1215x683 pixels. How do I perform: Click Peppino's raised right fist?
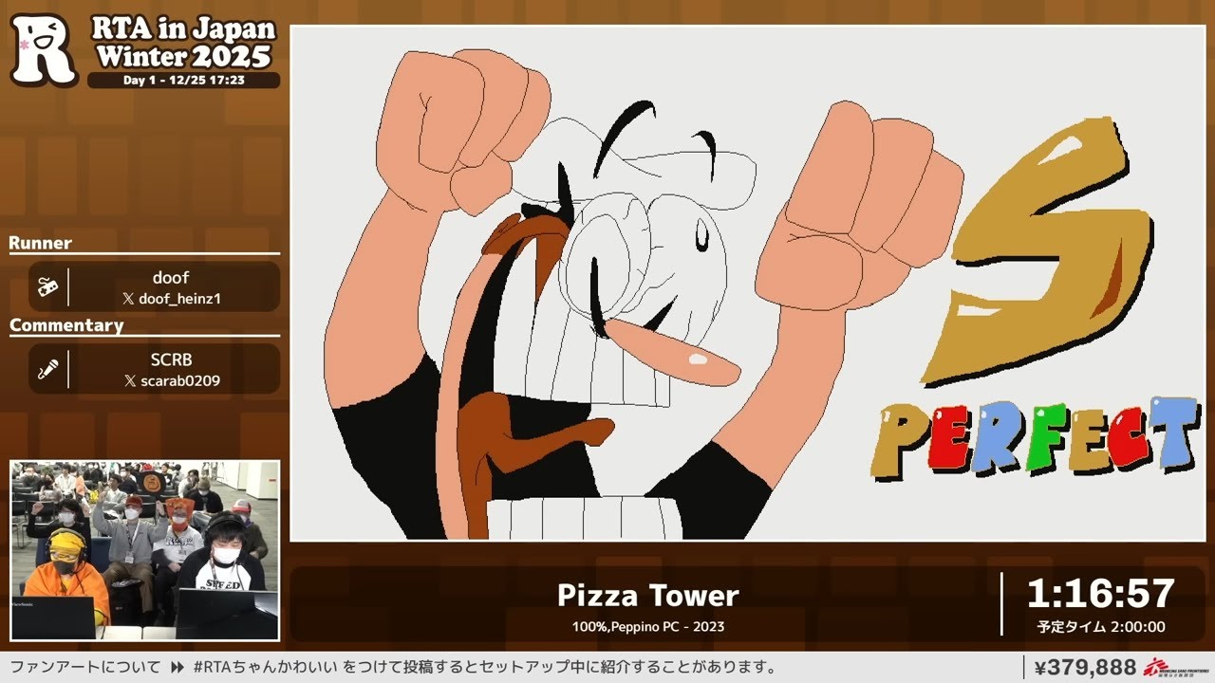[x=861, y=207]
